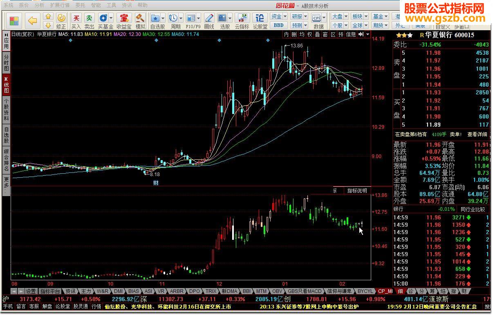Open the F10/F9 info icon
The height and width of the screenshot is (315, 493).
pyautogui.click(x=190, y=18)
